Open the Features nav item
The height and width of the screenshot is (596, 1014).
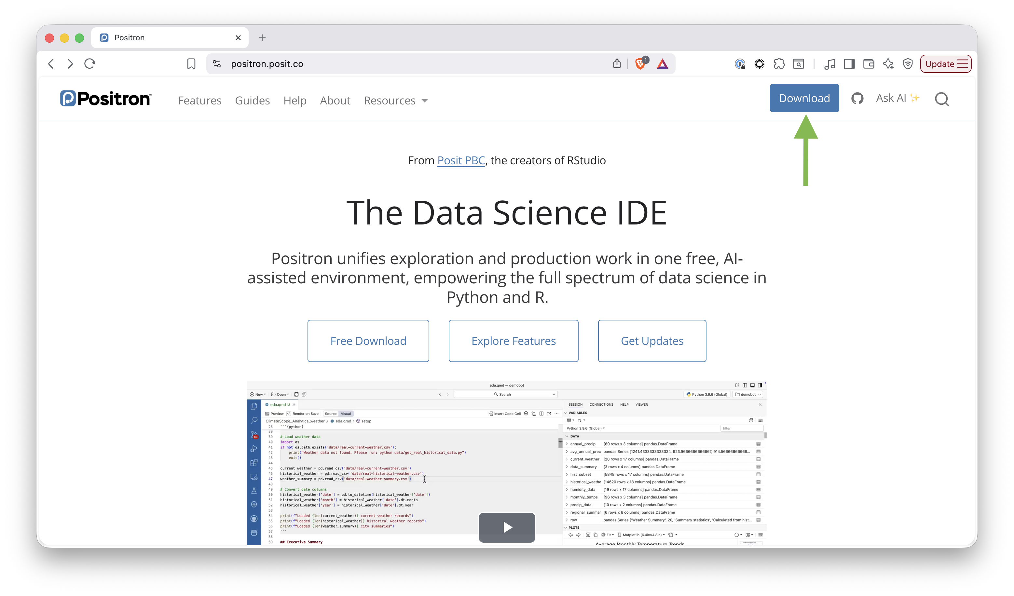199,101
